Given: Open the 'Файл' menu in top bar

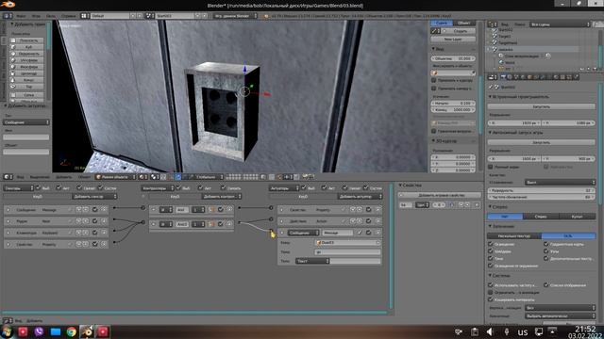Looking at the screenshot, I should click(21, 16).
